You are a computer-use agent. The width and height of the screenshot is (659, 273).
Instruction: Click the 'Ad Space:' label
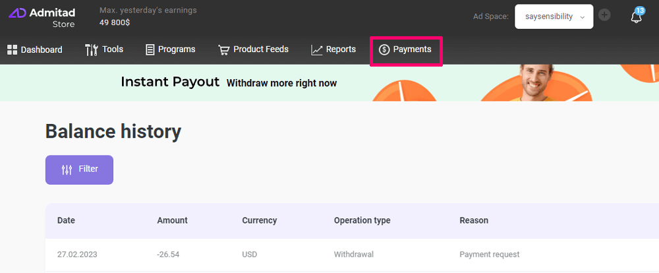[x=491, y=17]
